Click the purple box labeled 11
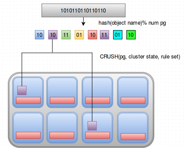Image resolution: width=187 pixels, height=148 pixels. click(x=104, y=35)
